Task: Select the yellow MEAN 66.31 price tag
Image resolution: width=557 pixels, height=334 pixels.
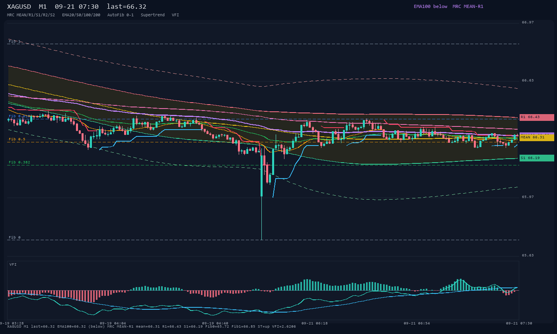Action: point(537,138)
